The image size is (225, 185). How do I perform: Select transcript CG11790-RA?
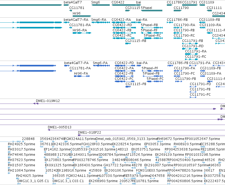pyautogui.click(x=184, y=25)
